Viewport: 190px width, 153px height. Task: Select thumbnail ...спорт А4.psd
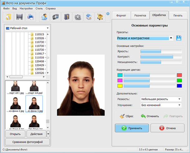[x=34, y=87]
